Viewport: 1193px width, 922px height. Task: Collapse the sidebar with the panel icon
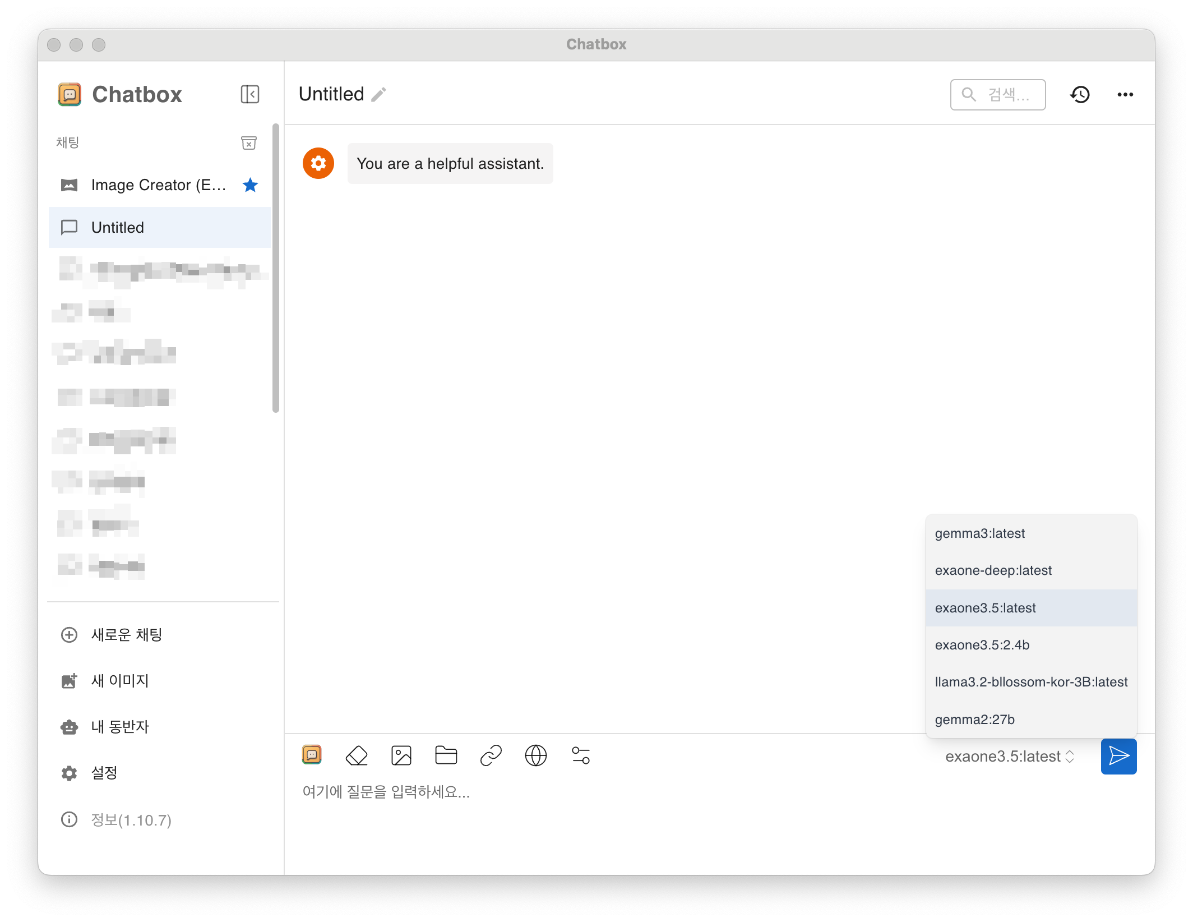pyautogui.click(x=249, y=94)
